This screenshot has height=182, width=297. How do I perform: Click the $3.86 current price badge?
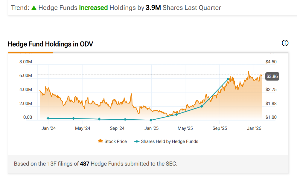point(272,76)
